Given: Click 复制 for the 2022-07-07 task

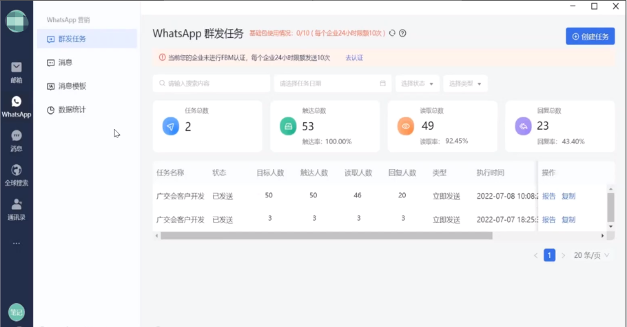Looking at the screenshot, I should (568, 220).
